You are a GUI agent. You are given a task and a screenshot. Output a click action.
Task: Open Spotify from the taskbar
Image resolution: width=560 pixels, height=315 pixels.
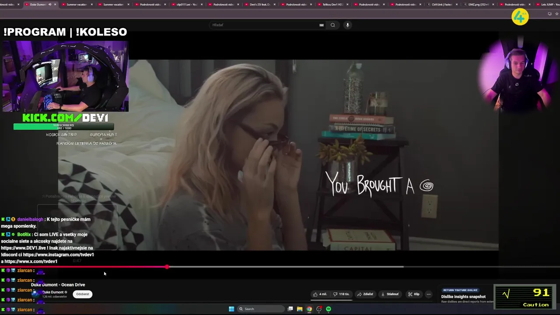pyautogui.click(x=329, y=309)
